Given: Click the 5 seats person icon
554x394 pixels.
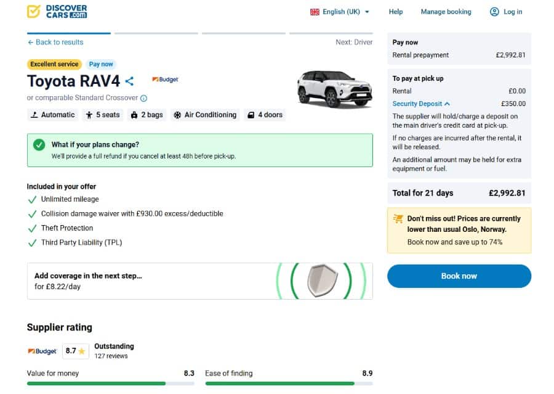Looking at the screenshot, I should pyautogui.click(x=89, y=115).
